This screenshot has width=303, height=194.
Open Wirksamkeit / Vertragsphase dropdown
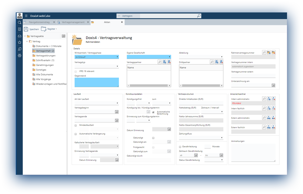pos(97,57)
